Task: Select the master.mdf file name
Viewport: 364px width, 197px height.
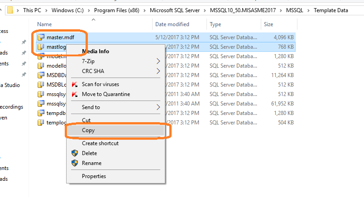Action: point(60,37)
